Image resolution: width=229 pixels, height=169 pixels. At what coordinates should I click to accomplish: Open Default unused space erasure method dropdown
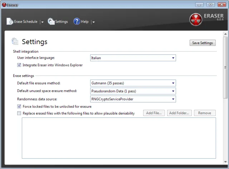tap(133, 91)
